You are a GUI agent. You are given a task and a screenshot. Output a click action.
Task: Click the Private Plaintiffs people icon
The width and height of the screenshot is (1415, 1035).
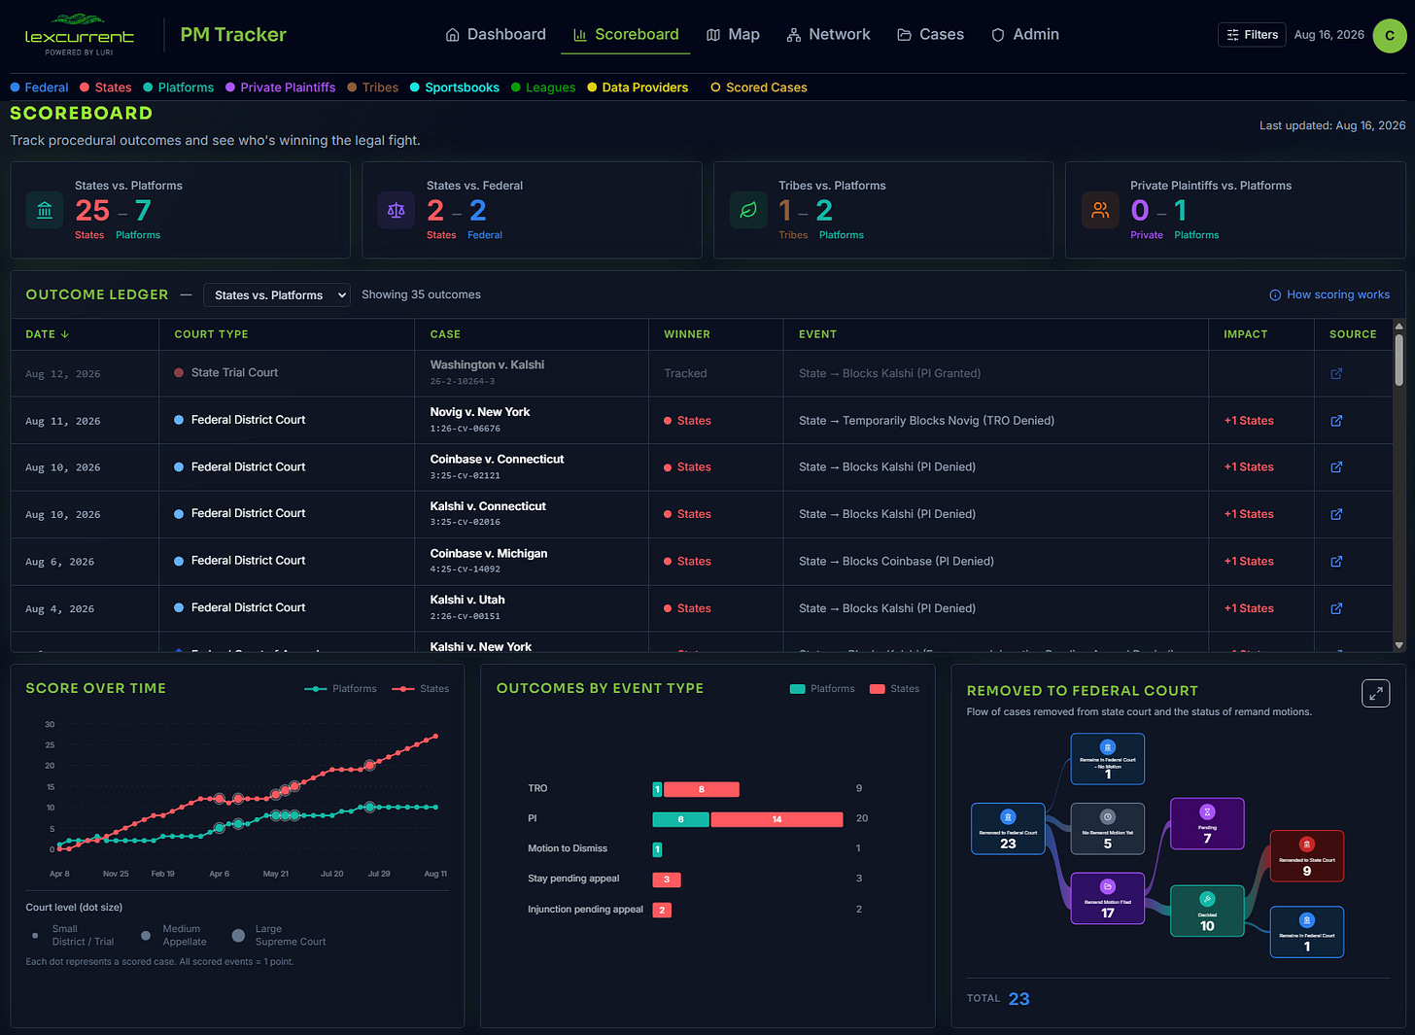[x=1100, y=210]
